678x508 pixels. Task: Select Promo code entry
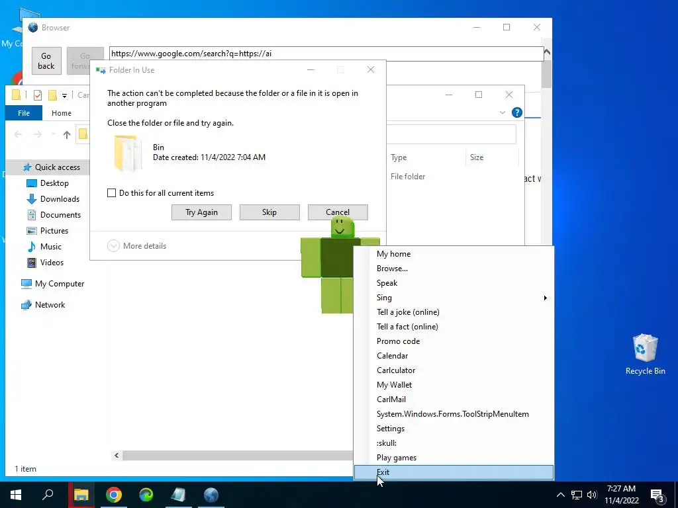454,341
